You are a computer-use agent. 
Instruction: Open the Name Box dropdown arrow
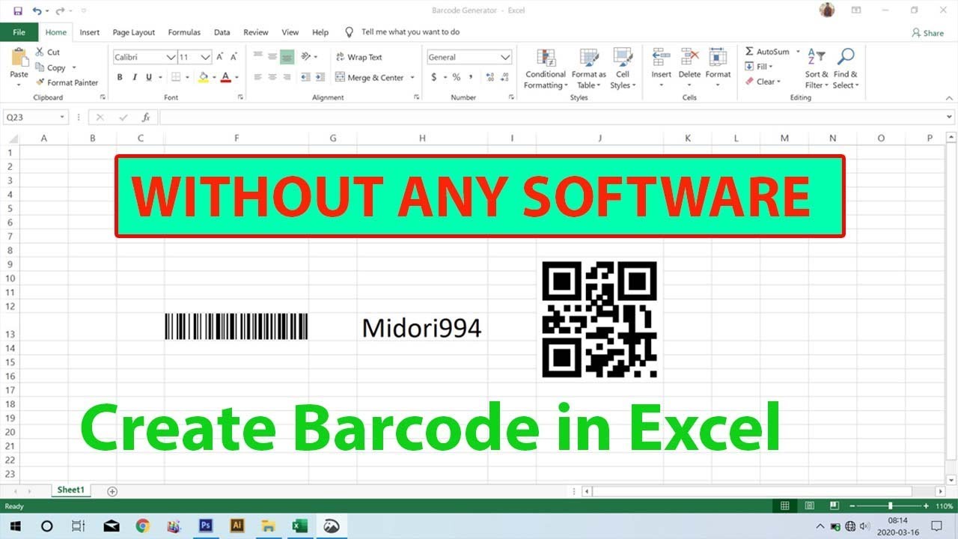coord(63,118)
